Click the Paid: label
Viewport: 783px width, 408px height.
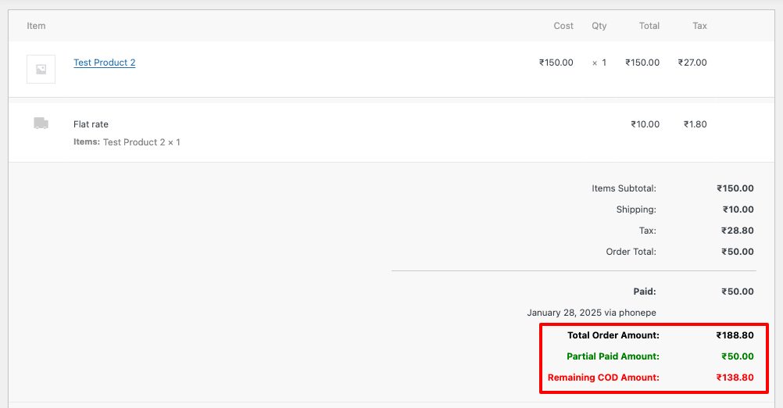(645, 292)
